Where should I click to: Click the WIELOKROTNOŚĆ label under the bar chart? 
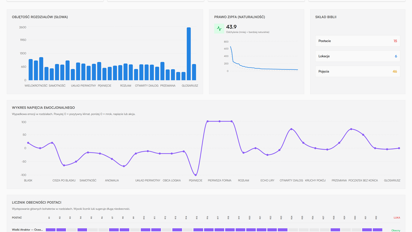36,86
